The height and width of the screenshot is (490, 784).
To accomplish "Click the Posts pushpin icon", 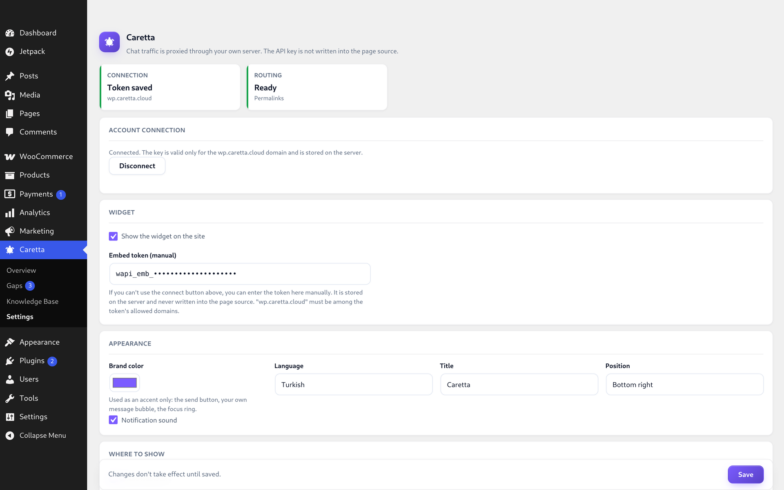I will pyautogui.click(x=10, y=76).
